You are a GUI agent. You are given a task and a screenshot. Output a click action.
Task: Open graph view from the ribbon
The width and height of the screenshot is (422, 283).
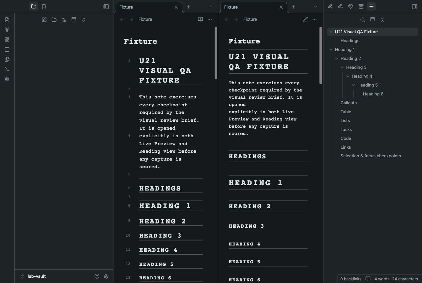7,30
